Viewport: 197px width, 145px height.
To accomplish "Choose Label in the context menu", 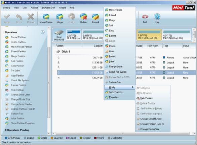I will (120, 61).
